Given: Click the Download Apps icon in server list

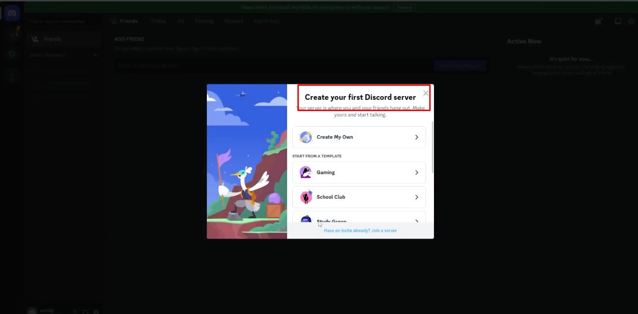Looking at the screenshot, I should click(12, 75).
